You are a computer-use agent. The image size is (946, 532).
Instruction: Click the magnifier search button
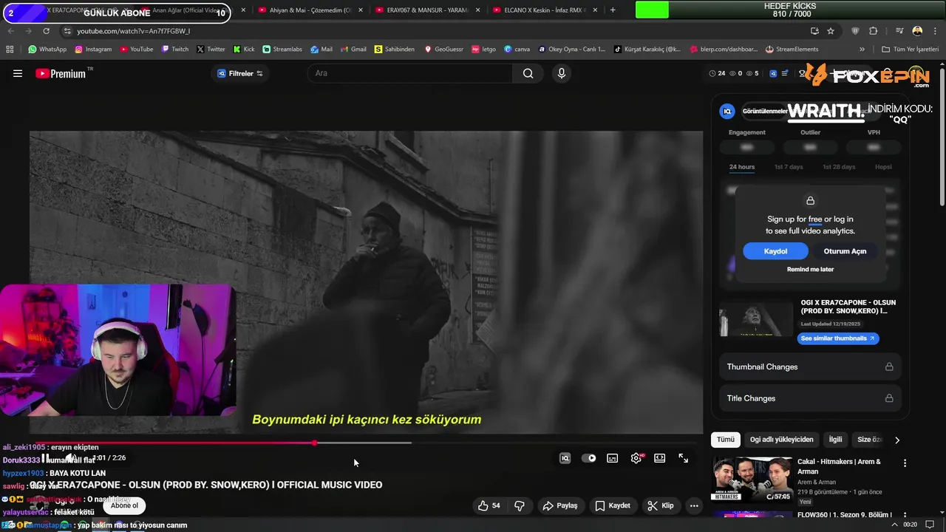(528, 73)
